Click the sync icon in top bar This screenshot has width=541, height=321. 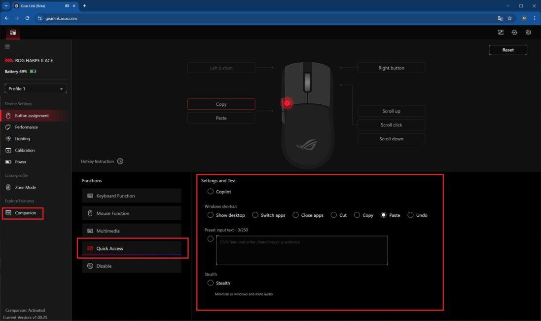coord(514,32)
